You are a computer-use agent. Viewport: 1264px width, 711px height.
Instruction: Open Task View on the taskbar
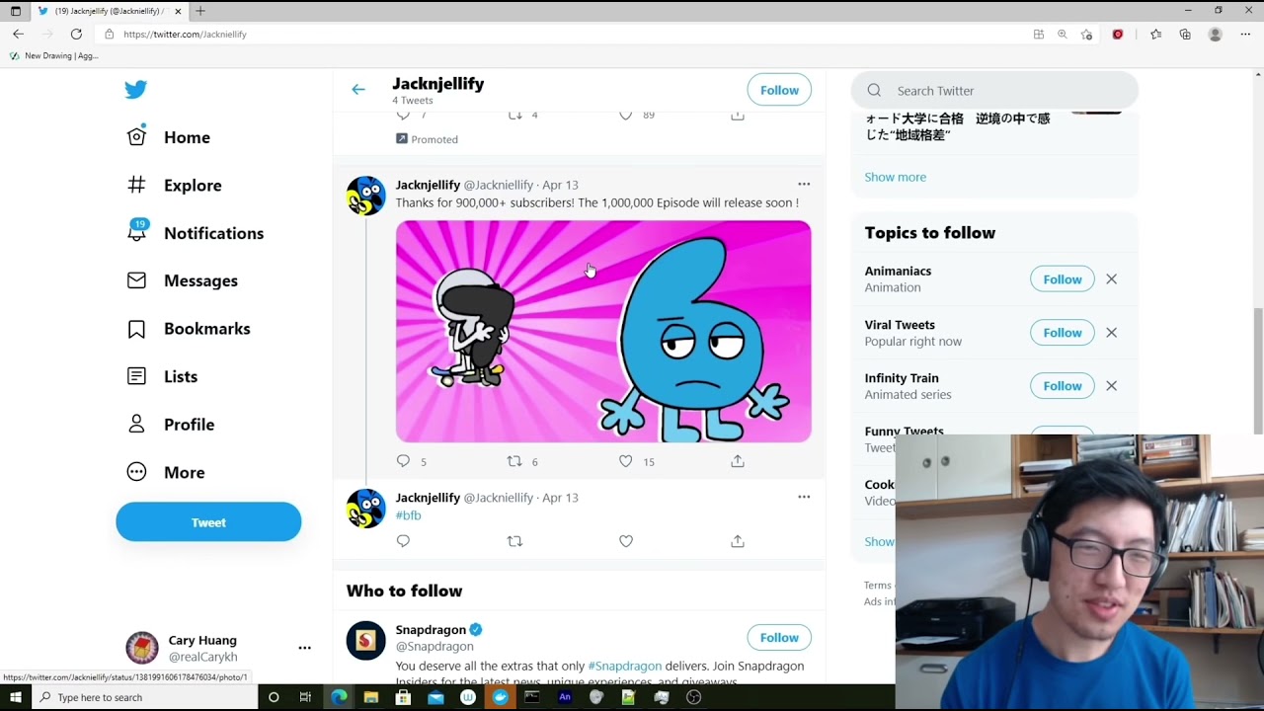(x=305, y=697)
